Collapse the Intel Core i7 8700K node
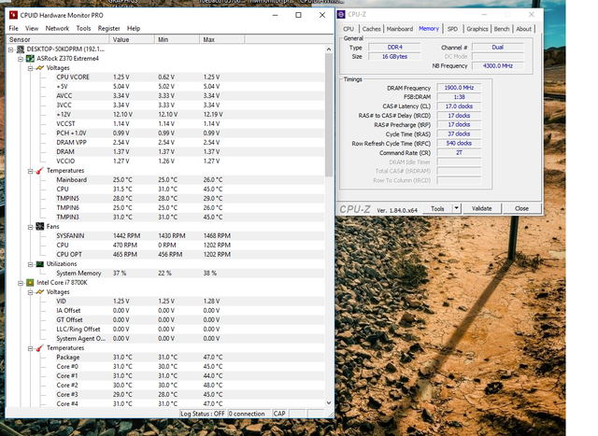 point(21,283)
